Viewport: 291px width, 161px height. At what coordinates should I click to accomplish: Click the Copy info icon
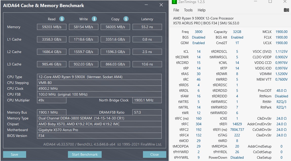[x=126, y=19]
